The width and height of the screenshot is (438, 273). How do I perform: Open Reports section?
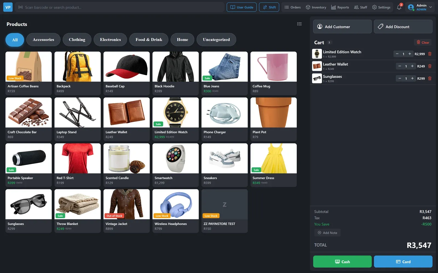pos(340,7)
